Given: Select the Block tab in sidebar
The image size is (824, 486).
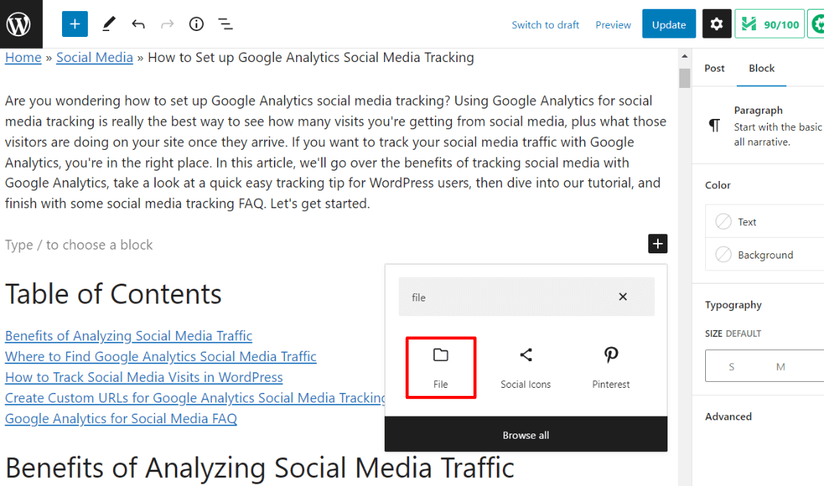Looking at the screenshot, I should [x=761, y=68].
